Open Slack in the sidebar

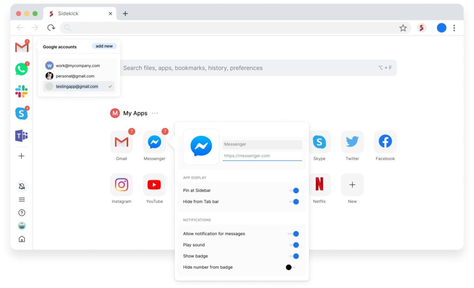click(x=21, y=91)
